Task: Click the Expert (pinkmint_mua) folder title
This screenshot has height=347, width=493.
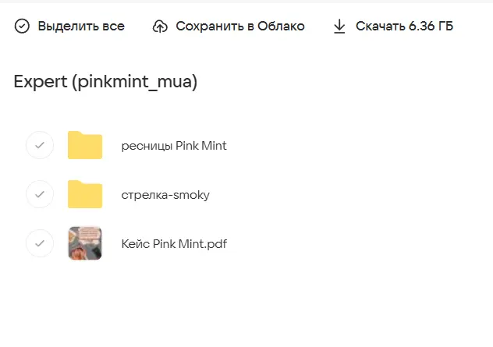Action: [105, 82]
